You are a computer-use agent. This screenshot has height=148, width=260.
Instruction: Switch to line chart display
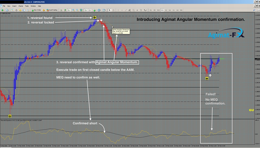69,10
